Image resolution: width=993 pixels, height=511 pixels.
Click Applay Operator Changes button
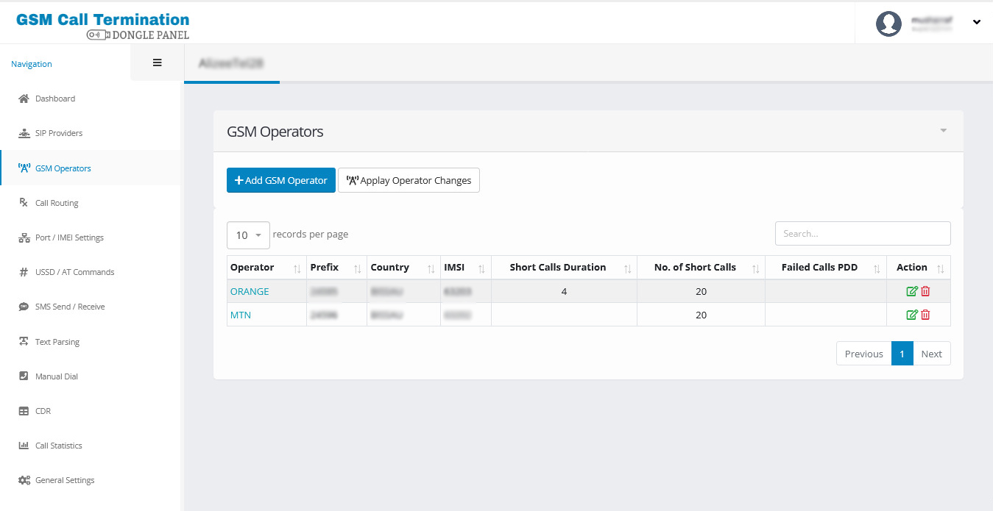click(x=409, y=180)
